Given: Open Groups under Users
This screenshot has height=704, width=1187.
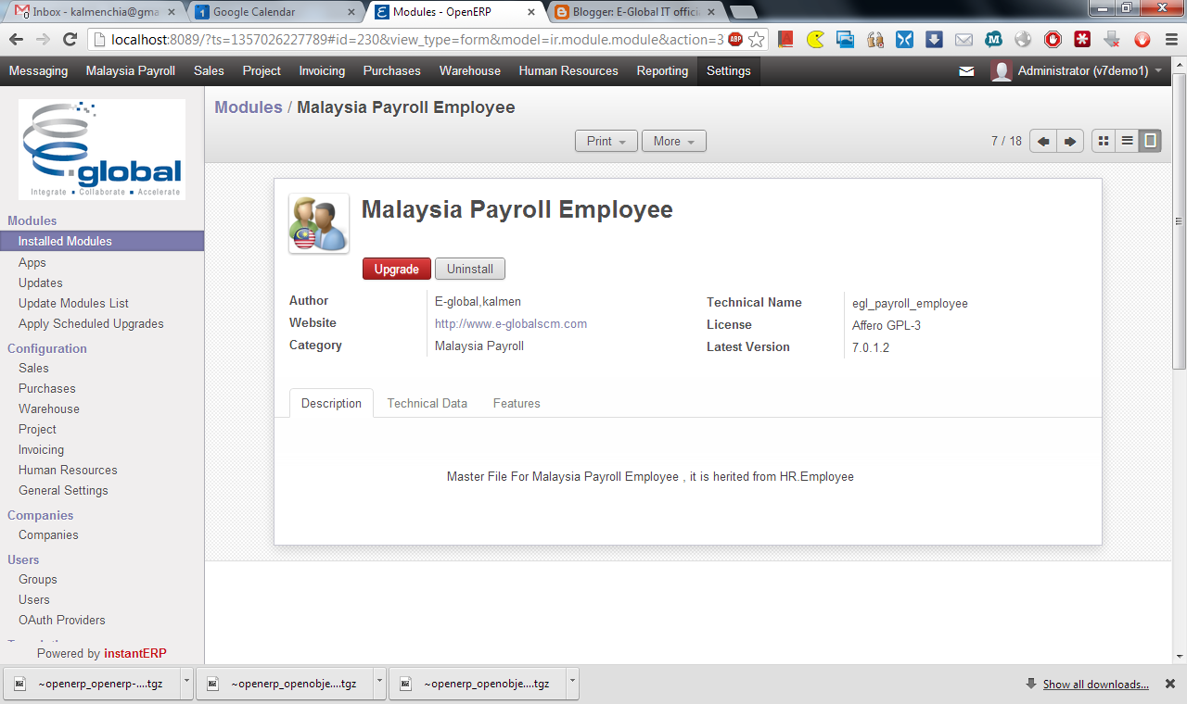Looking at the screenshot, I should click(38, 579).
